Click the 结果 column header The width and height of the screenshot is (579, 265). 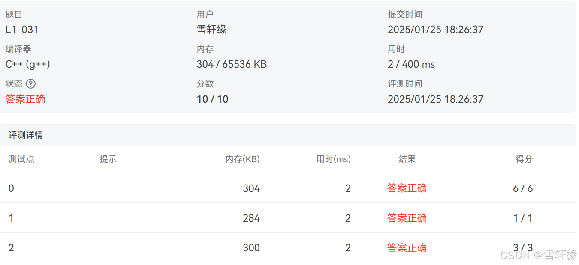point(406,159)
